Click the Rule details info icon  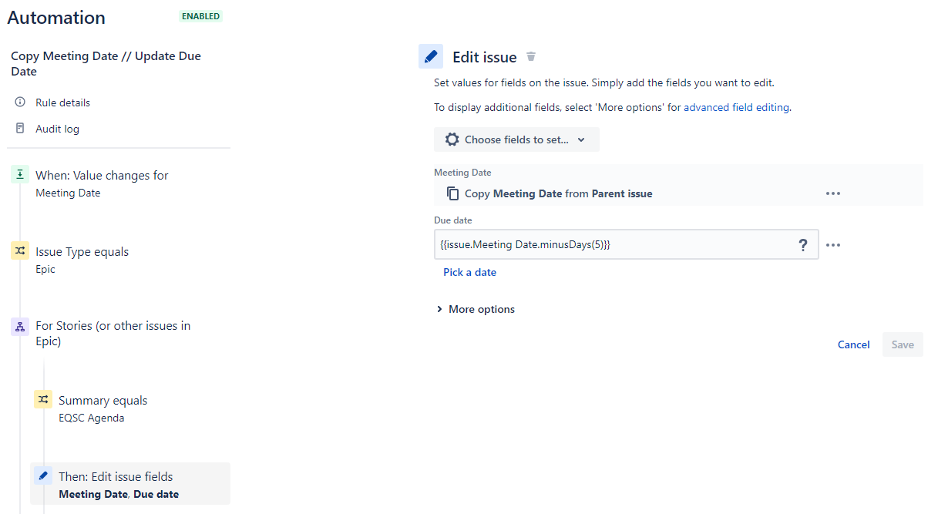point(20,102)
